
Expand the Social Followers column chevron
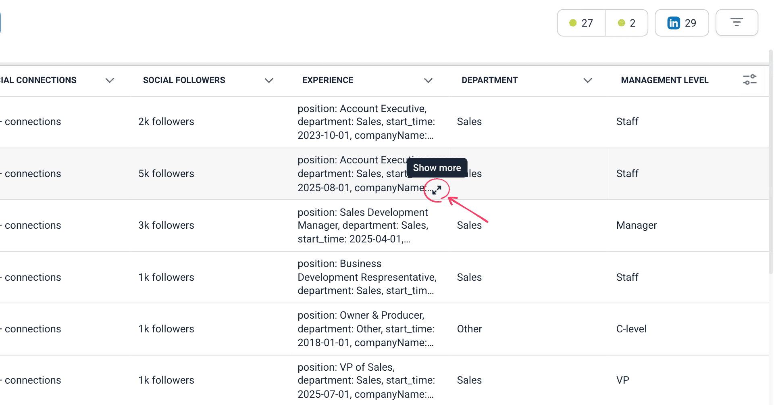tap(269, 80)
